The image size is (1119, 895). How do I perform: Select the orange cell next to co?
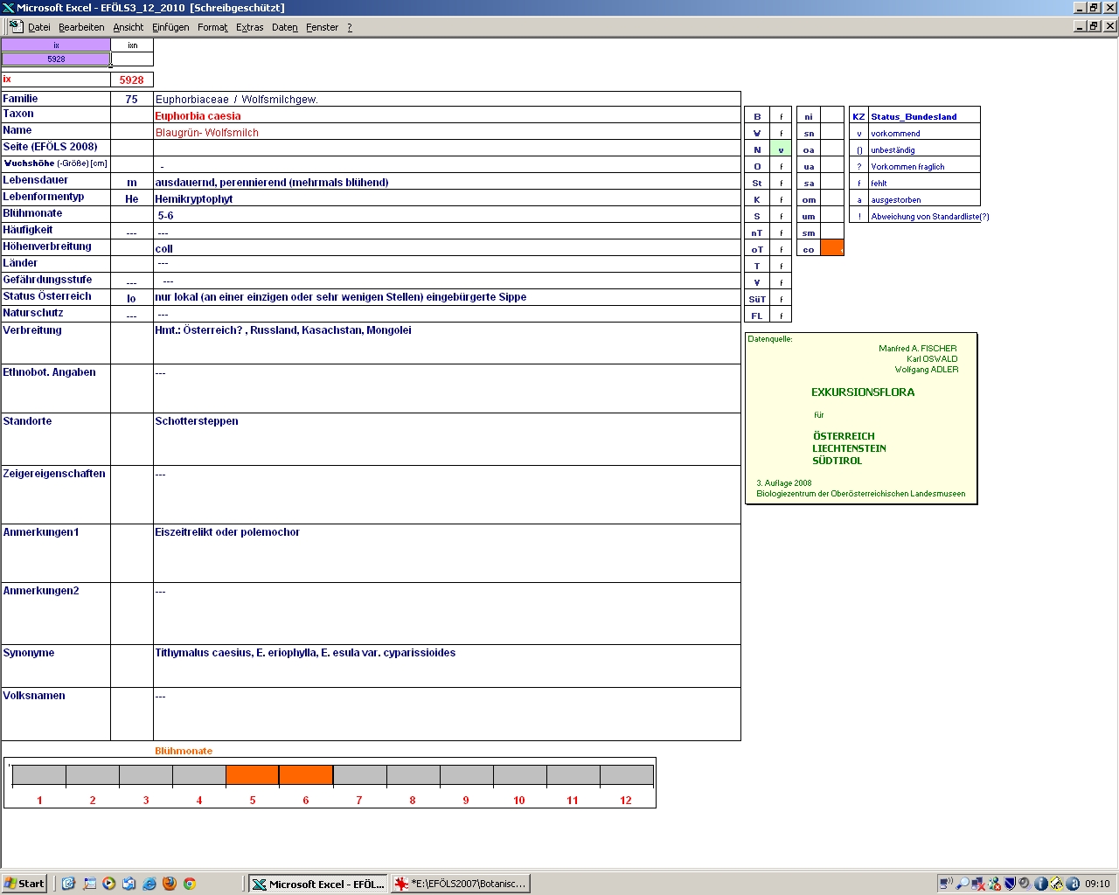point(832,248)
